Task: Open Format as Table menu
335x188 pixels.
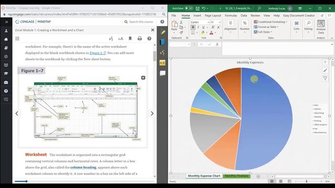Action: (266, 27)
